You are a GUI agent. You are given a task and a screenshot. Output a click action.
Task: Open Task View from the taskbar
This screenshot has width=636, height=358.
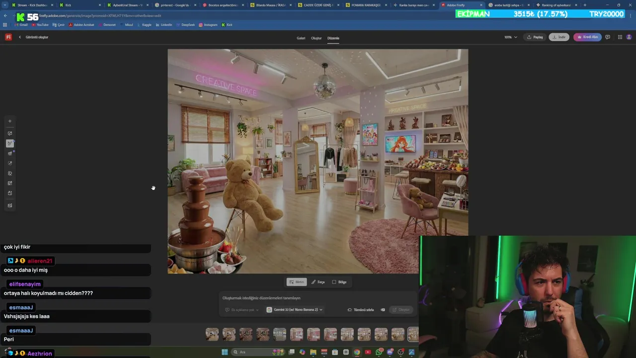(x=291, y=352)
